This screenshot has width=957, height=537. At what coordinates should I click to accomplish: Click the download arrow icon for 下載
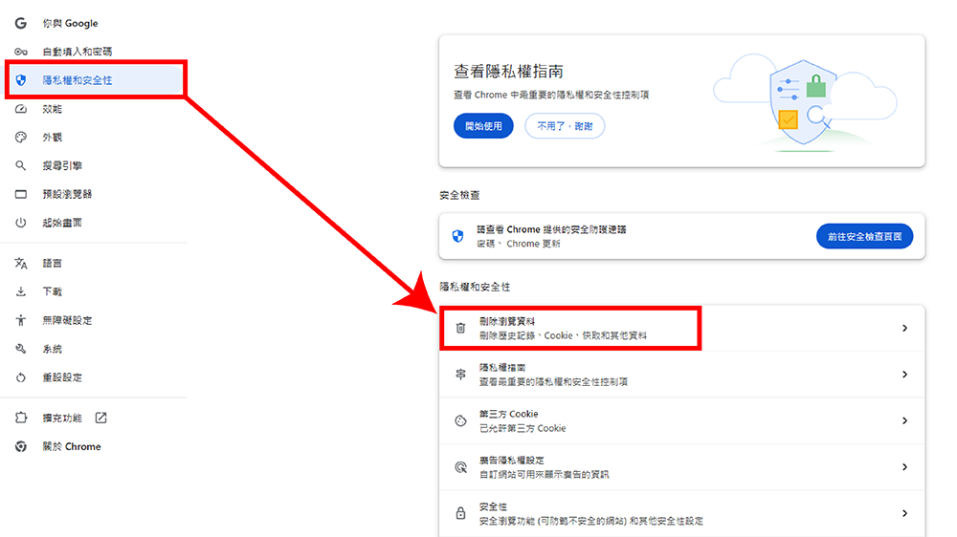coord(20,291)
